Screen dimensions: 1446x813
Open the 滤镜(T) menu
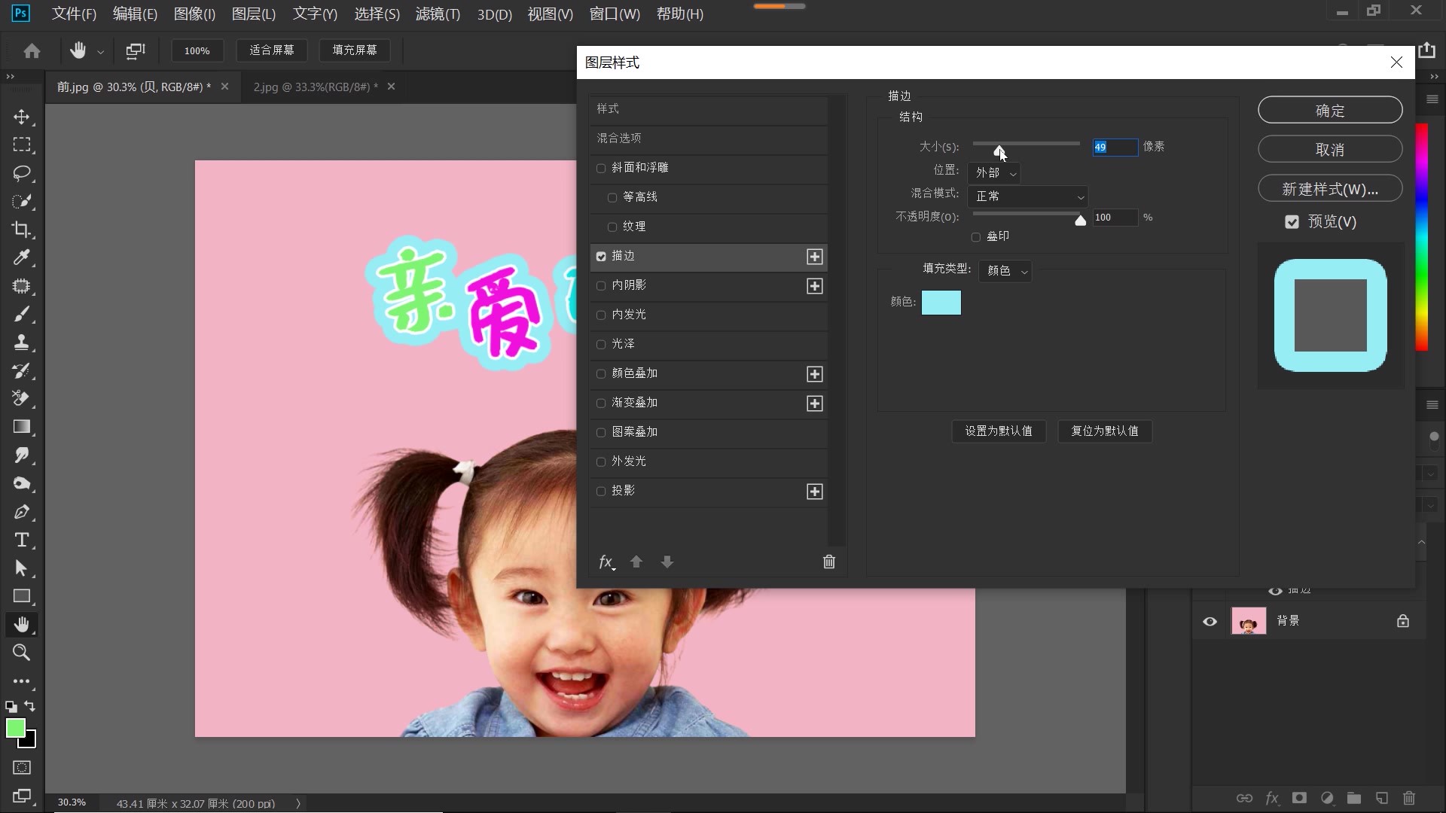pos(437,14)
